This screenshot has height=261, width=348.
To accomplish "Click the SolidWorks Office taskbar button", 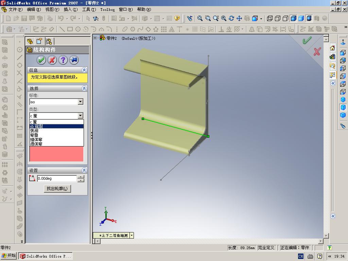I will (x=46, y=256).
